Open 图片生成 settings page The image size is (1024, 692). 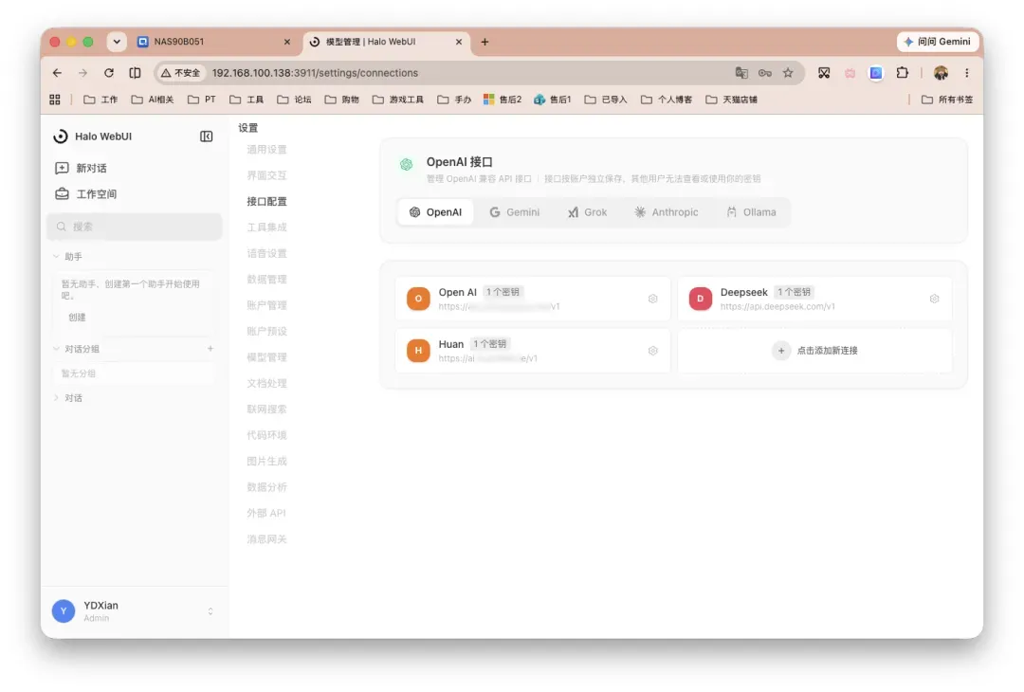point(266,461)
